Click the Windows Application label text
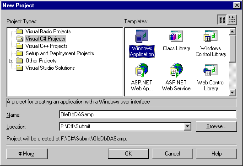 (x=142, y=52)
